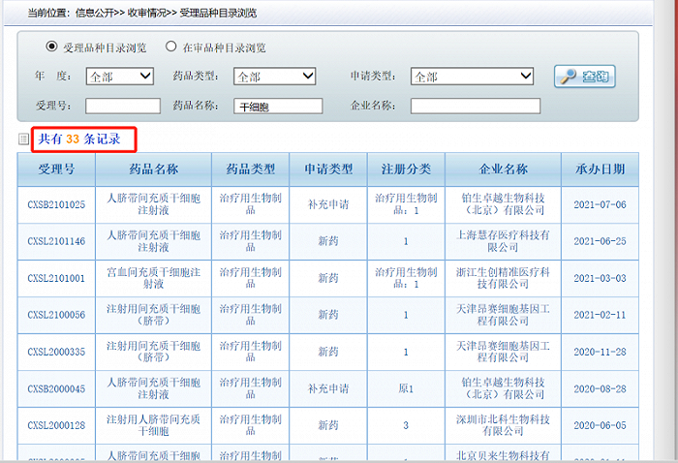Screen dimensions: 678x463
Task: Click 收审情况 in the breadcrumb
Action: point(146,13)
